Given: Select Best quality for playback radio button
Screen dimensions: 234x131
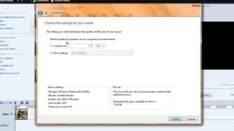Looking at the screenshot, I should coord(51,39).
